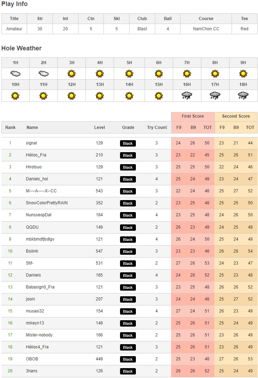Select player name Mister-nobody
Image resolution: width=258 pixels, height=378 pixels.
[39, 335]
